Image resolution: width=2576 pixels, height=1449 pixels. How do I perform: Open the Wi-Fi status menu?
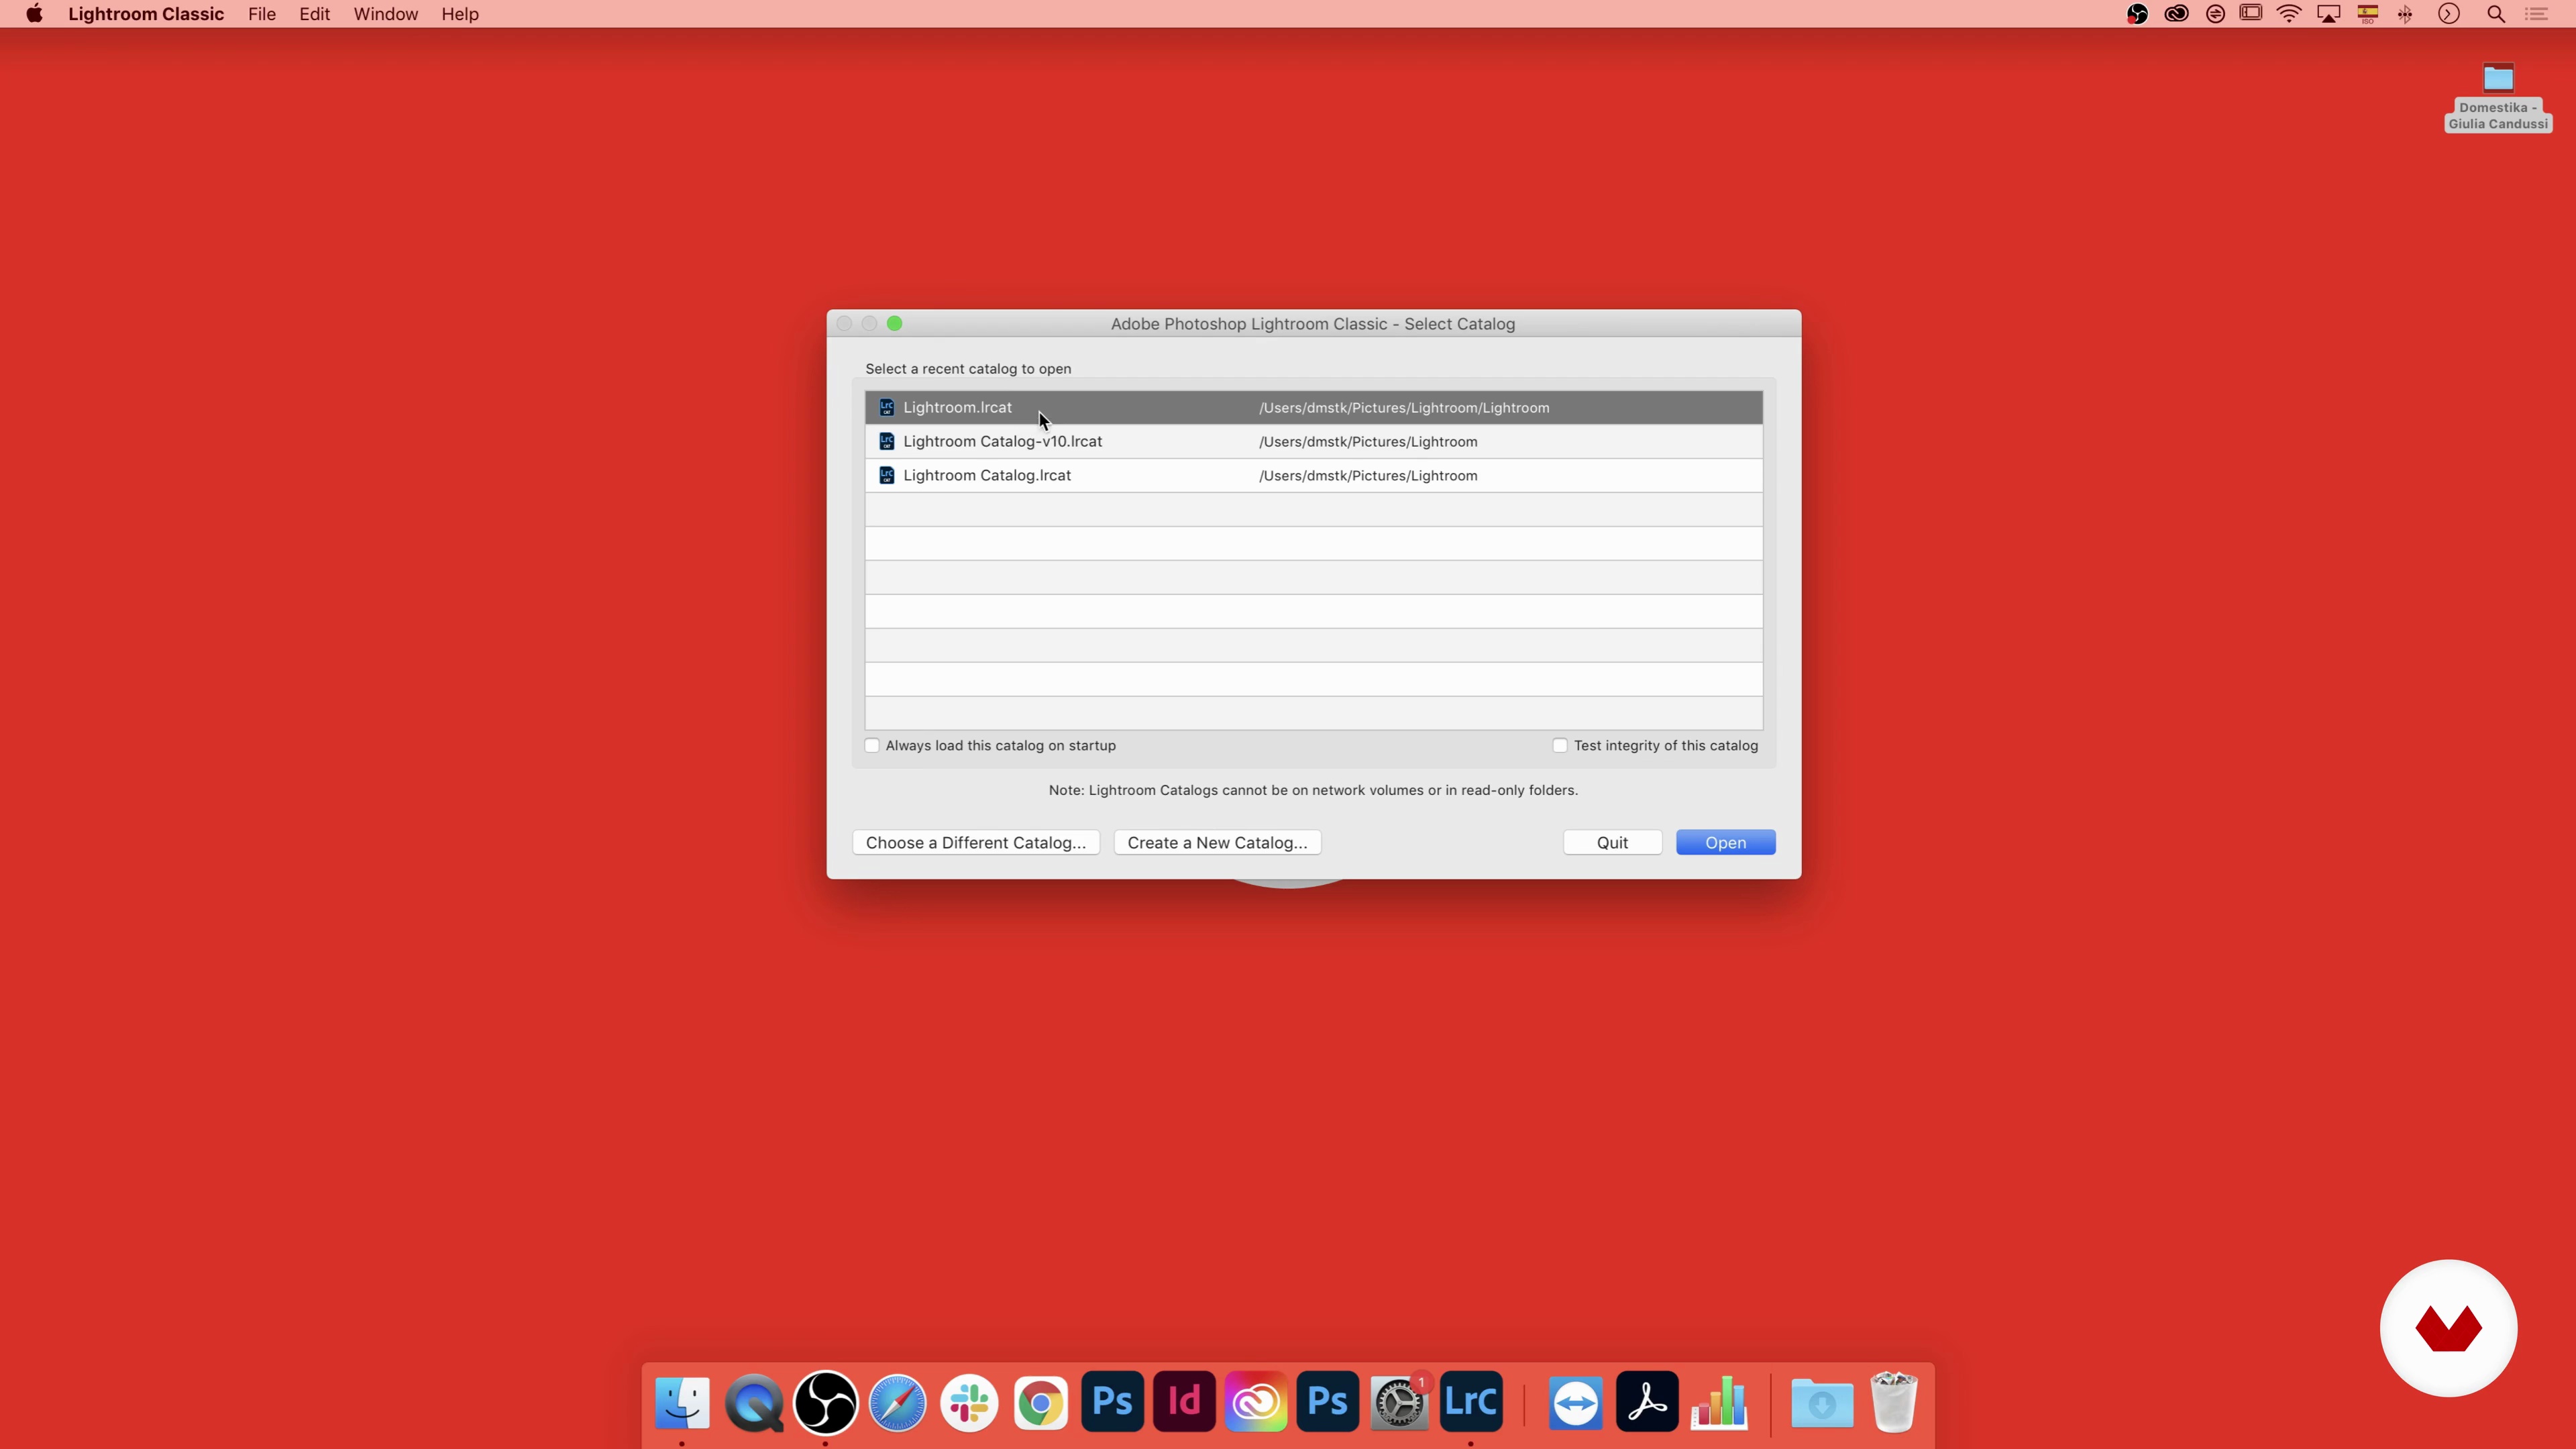tap(2289, 14)
